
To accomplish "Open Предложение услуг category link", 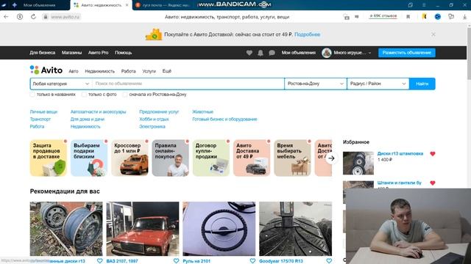I will point(159,111).
